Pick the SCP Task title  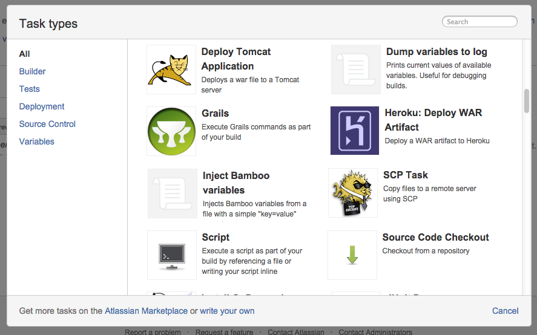coord(406,175)
